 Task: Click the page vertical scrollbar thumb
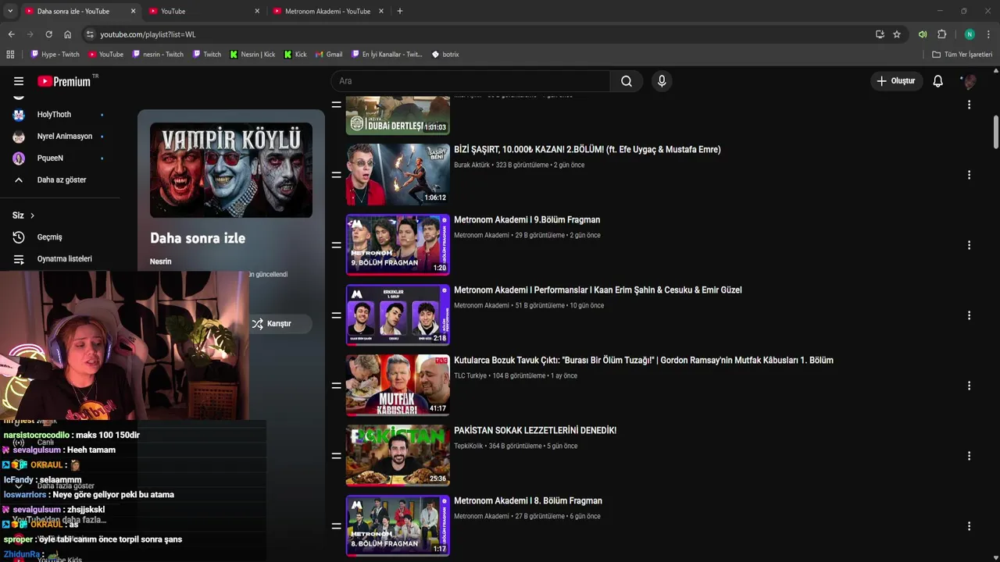click(x=996, y=131)
